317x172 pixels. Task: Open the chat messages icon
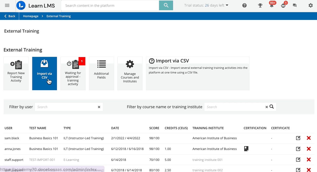click(x=295, y=5)
